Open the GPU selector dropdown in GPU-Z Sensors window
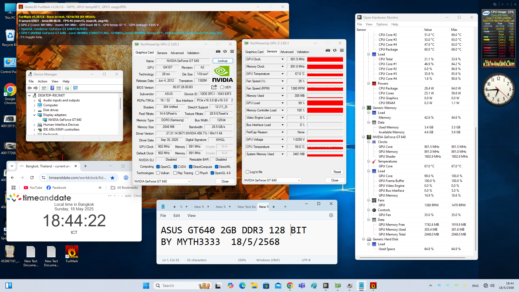The height and width of the screenshot is (292, 519). pyautogui.click(x=272, y=180)
